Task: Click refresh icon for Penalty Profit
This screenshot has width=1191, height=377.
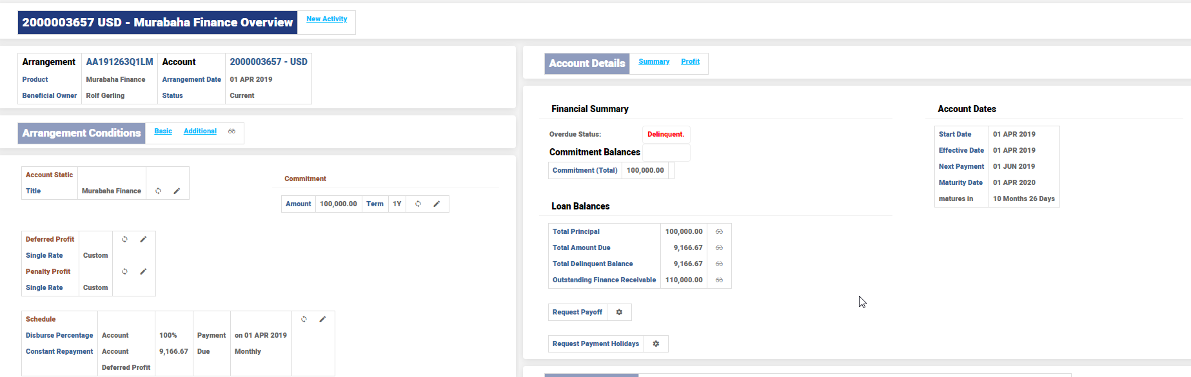Action: click(x=124, y=272)
